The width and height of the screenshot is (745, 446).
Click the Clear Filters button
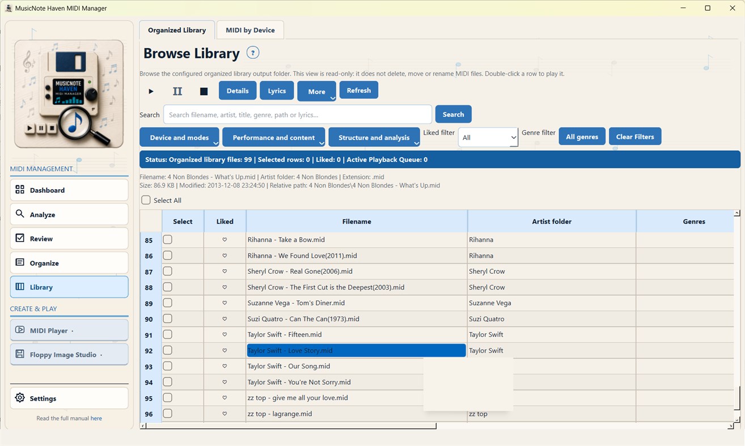click(x=635, y=137)
